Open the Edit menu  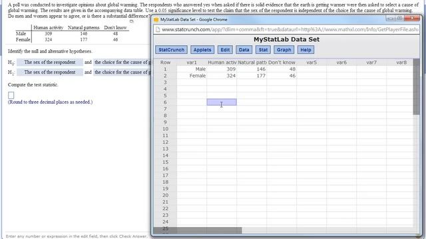pos(225,50)
